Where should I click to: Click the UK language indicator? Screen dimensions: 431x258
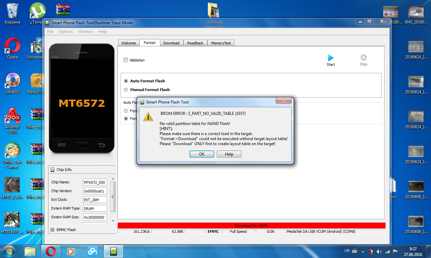tap(347, 251)
